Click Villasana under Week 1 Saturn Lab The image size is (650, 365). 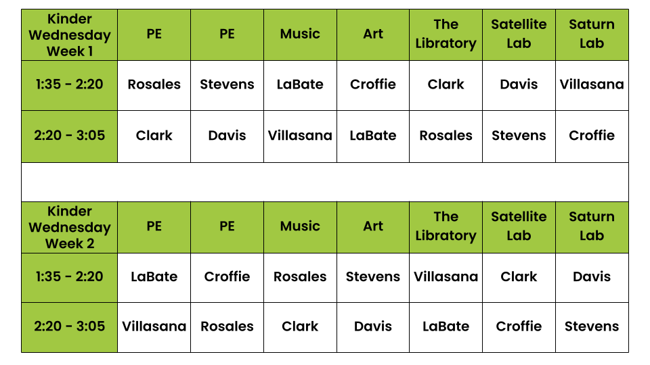(592, 84)
